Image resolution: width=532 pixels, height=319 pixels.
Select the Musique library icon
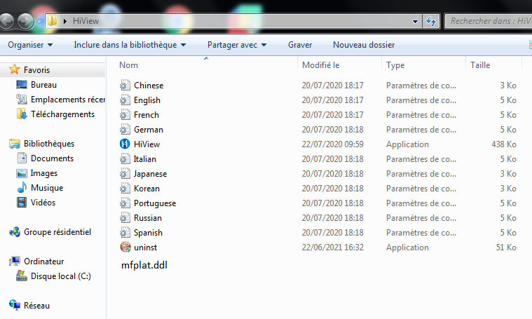(x=20, y=188)
